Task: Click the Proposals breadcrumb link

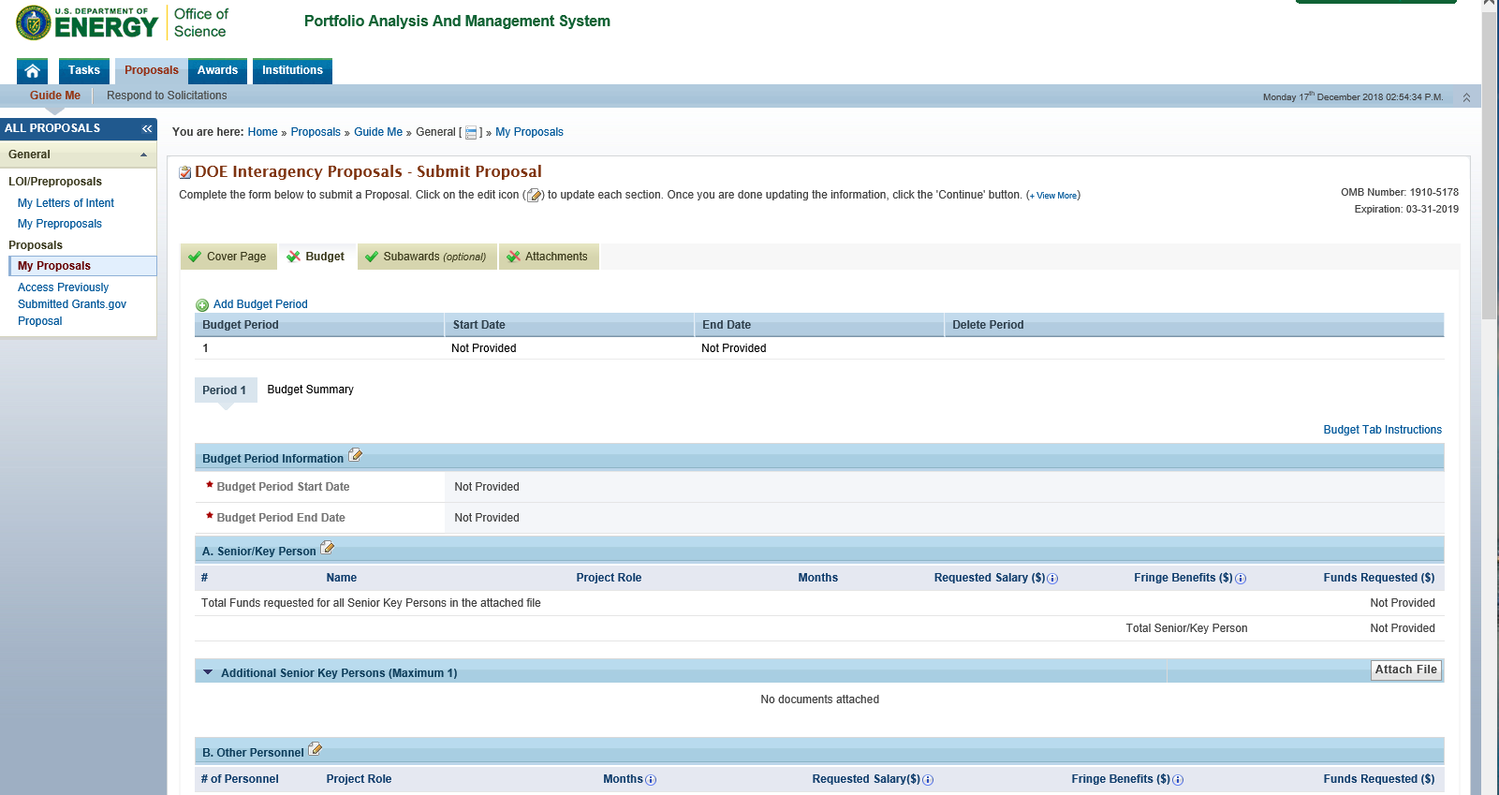Action: pos(316,132)
